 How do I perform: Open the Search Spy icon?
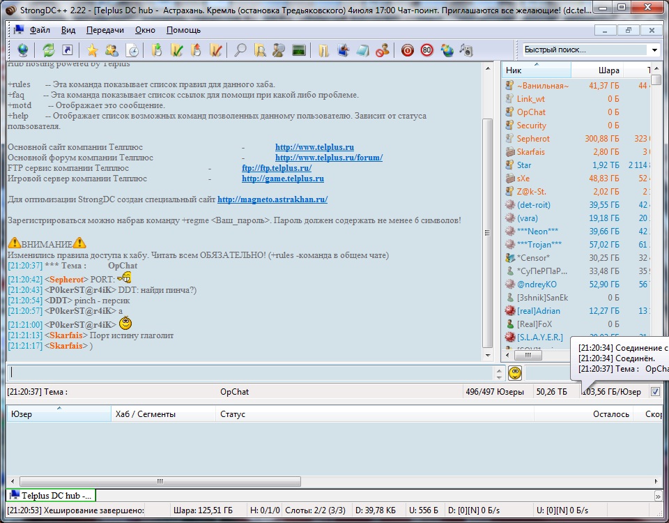click(279, 50)
